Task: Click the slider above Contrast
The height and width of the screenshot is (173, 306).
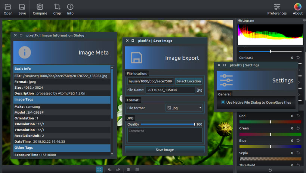Action: pos(270,51)
